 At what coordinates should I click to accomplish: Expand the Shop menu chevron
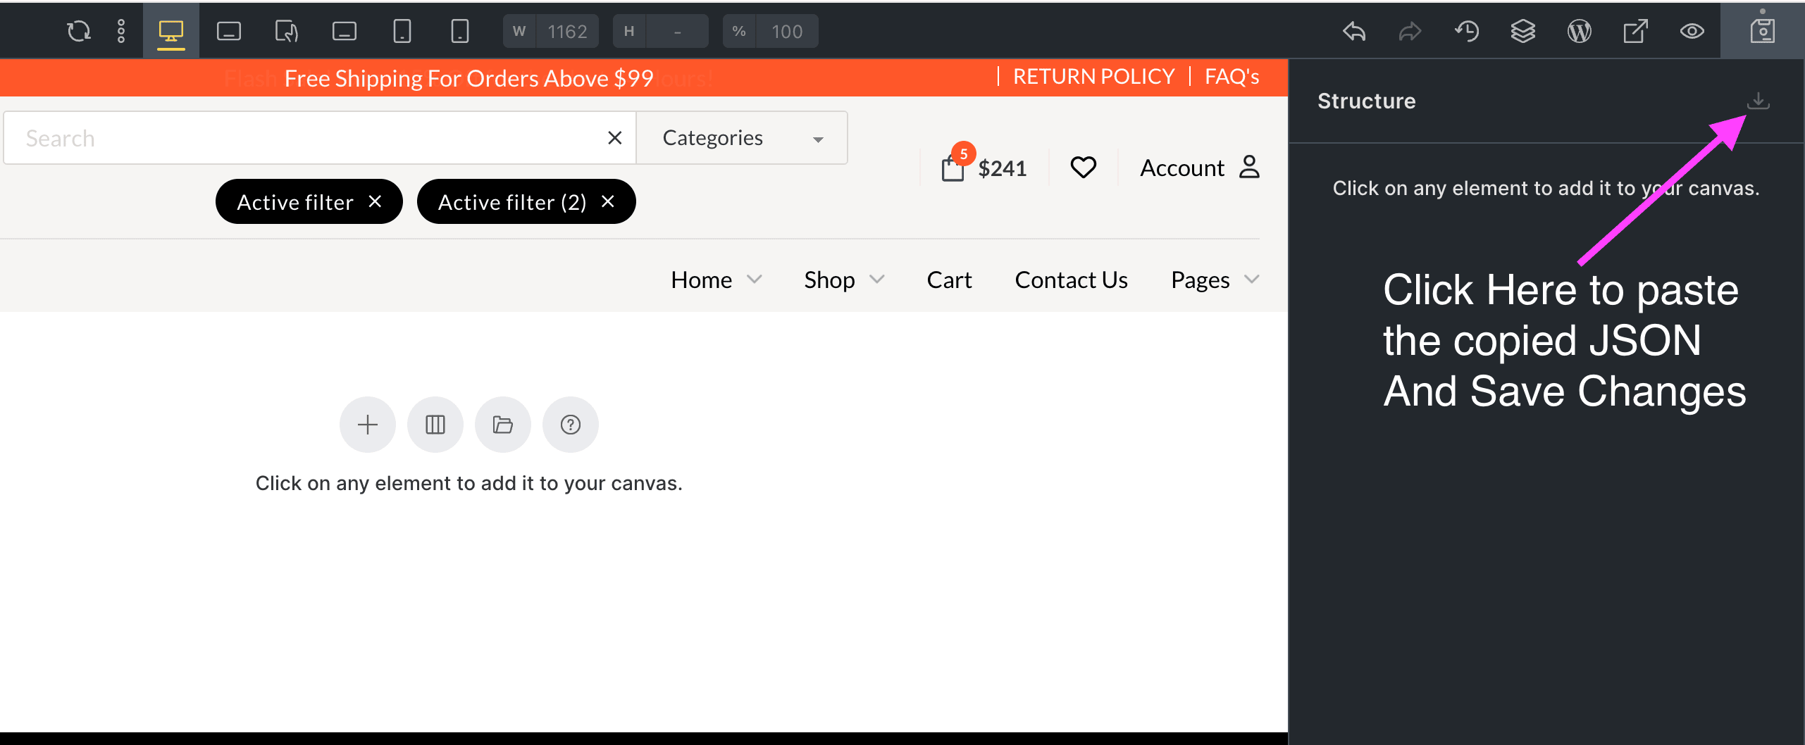coord(877,280)
